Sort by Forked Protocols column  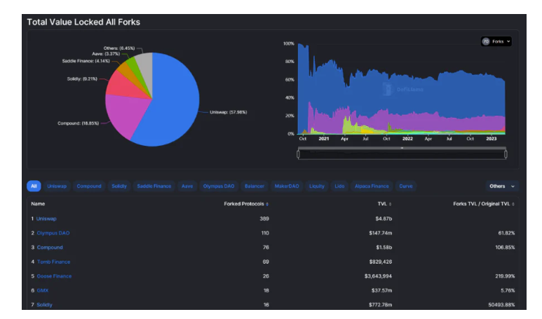pyautogui.click(x=246, y=204)
